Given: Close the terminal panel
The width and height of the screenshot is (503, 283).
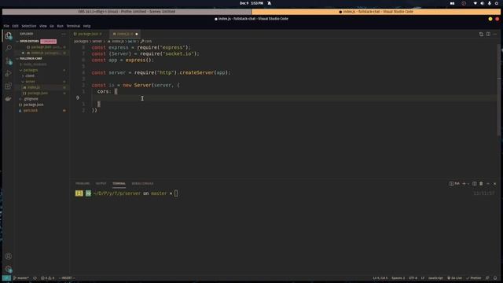Looking at the screenshot, I should pyautogui.click(x=494, y=183).
